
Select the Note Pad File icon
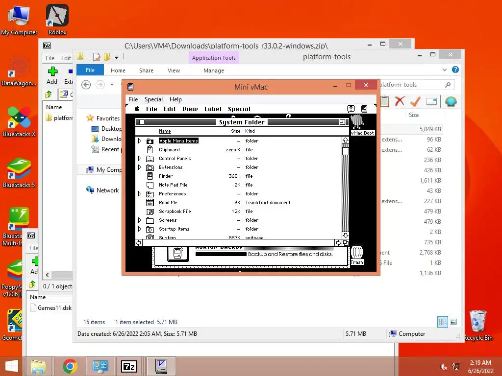(150, 185)
